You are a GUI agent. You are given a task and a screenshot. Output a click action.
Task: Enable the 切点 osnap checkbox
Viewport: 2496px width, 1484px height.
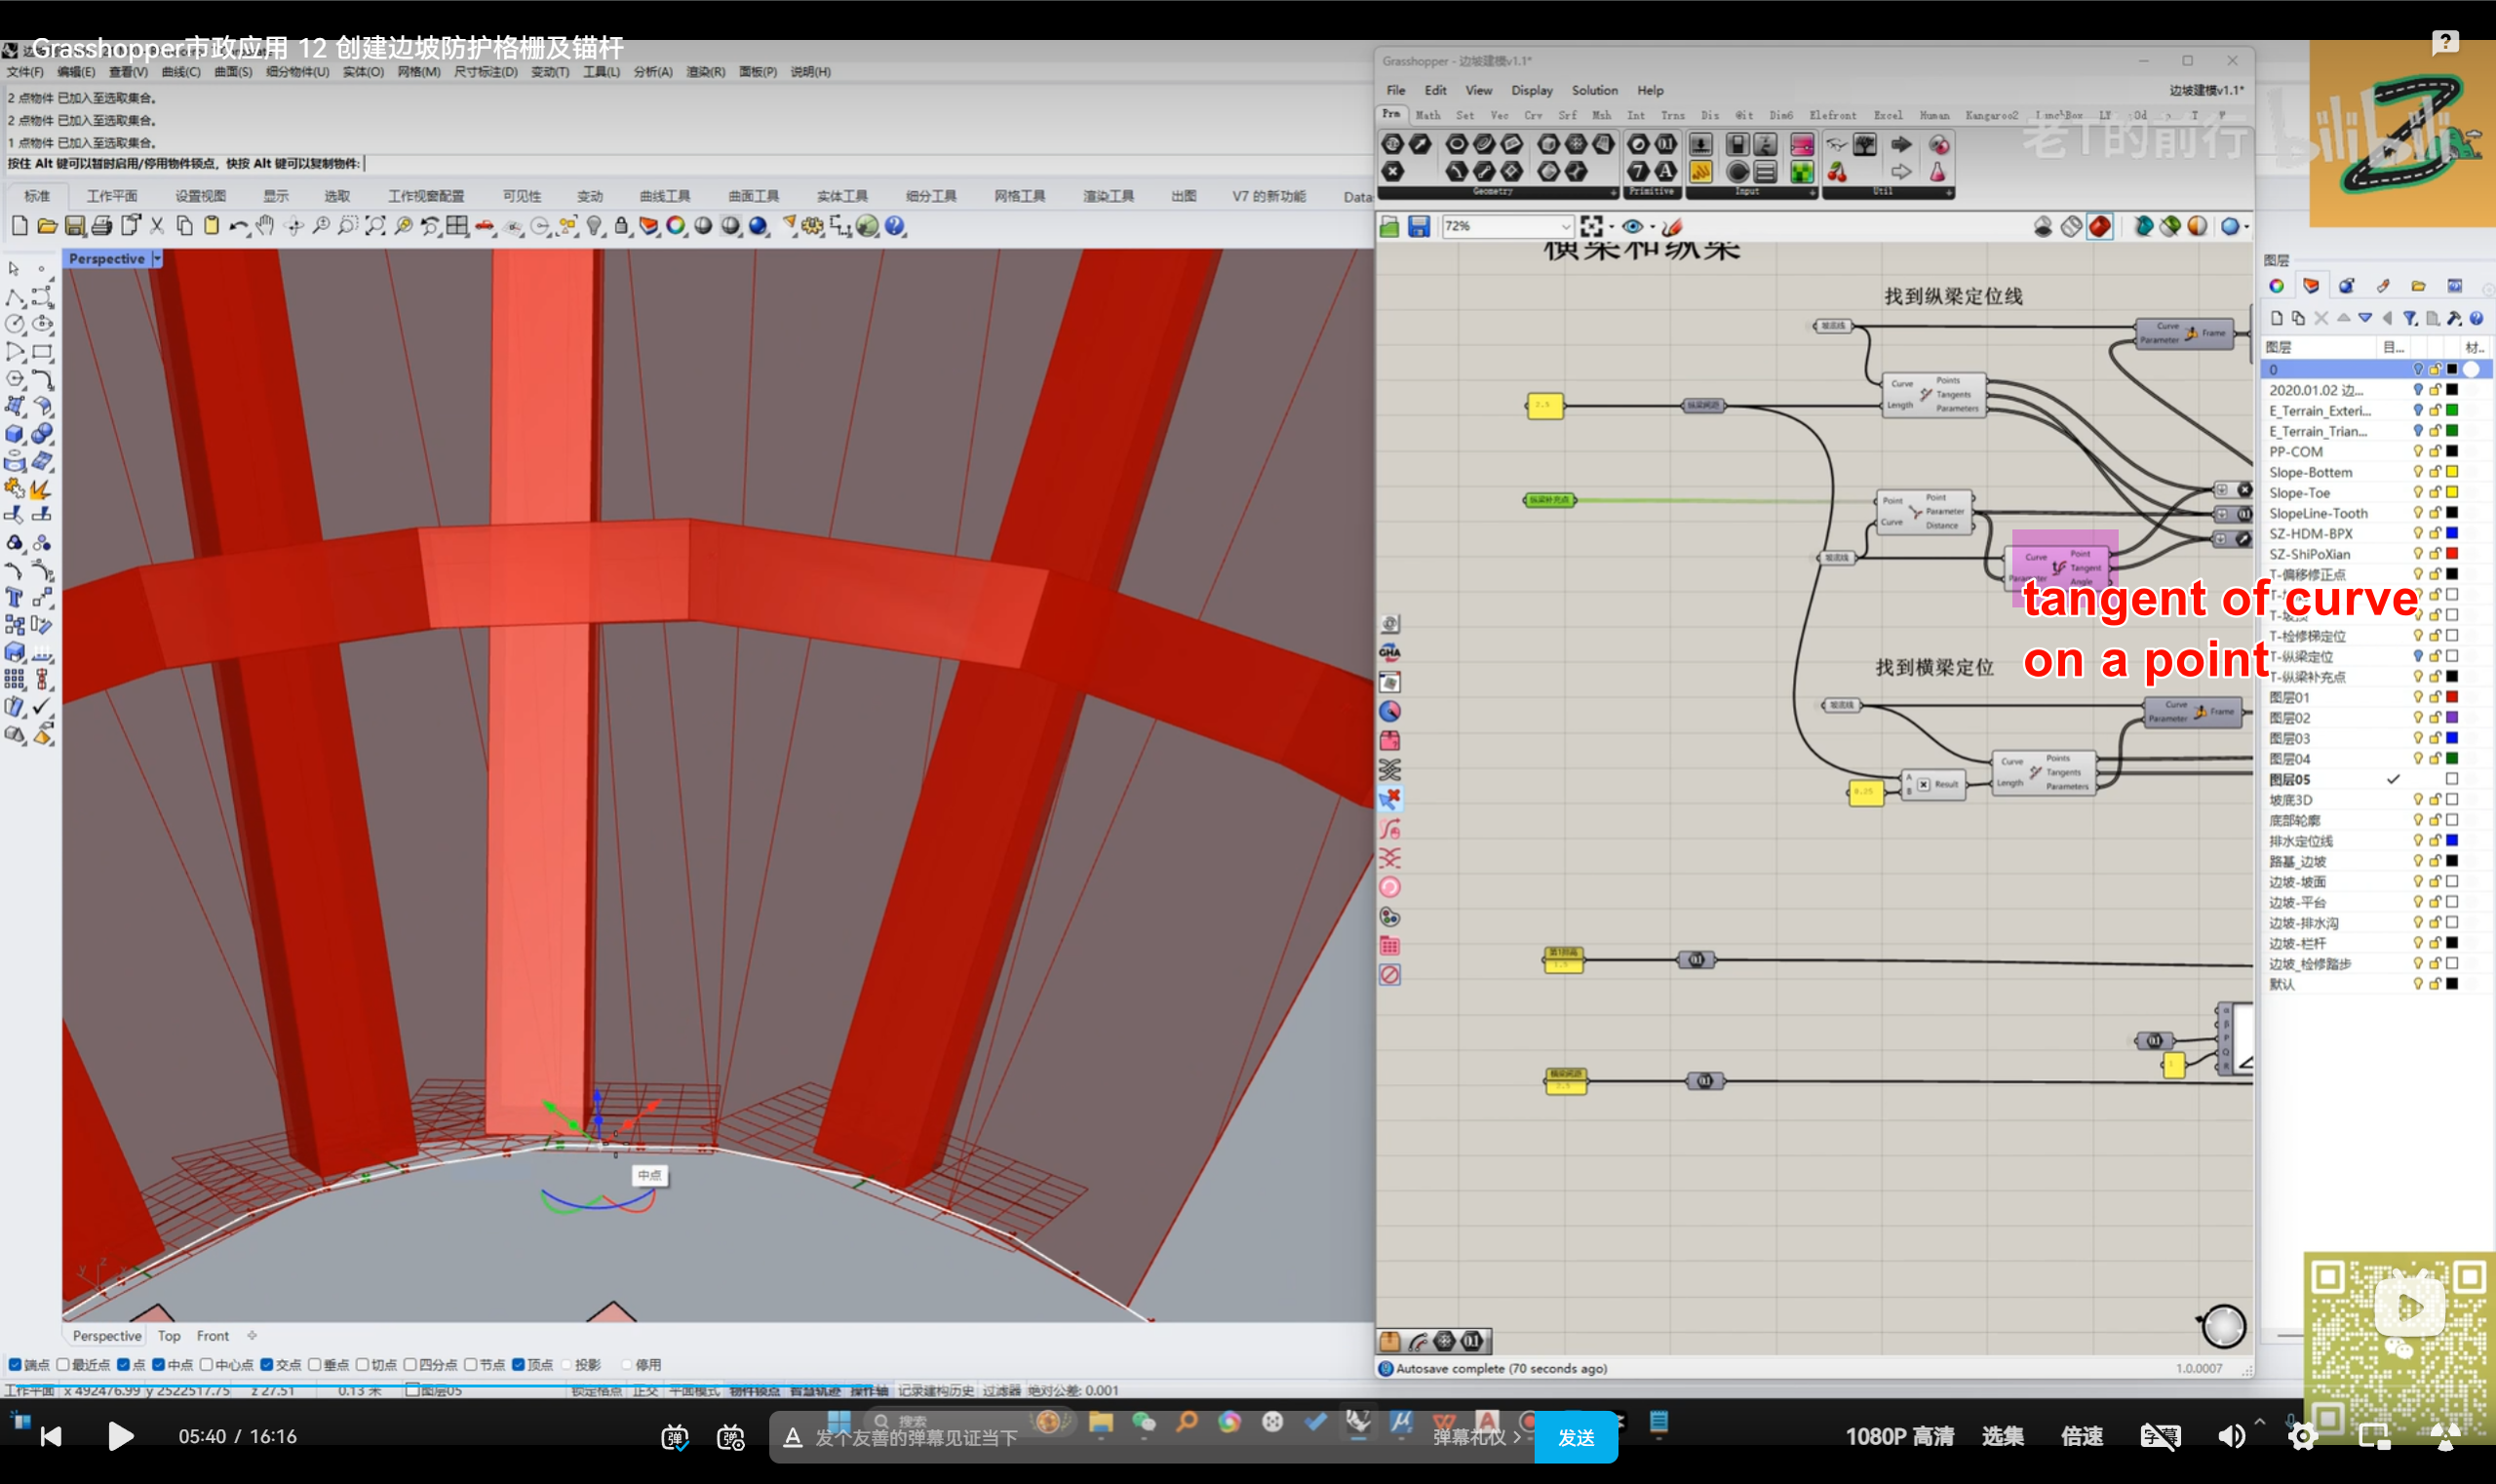362,1364
